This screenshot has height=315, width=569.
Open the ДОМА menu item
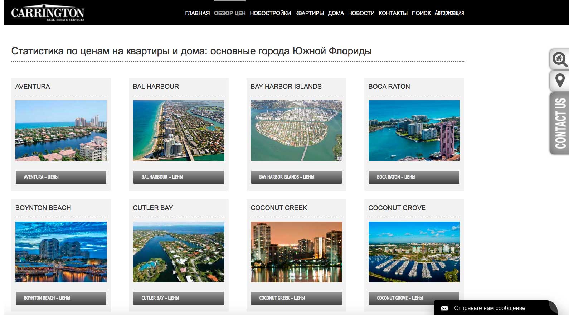coord(336,13)
